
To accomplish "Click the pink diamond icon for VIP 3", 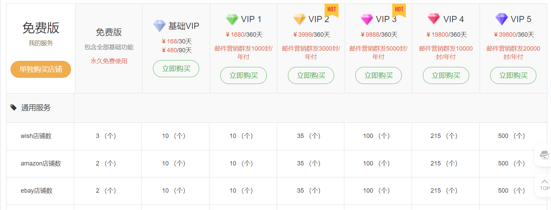I will point(367,19).
